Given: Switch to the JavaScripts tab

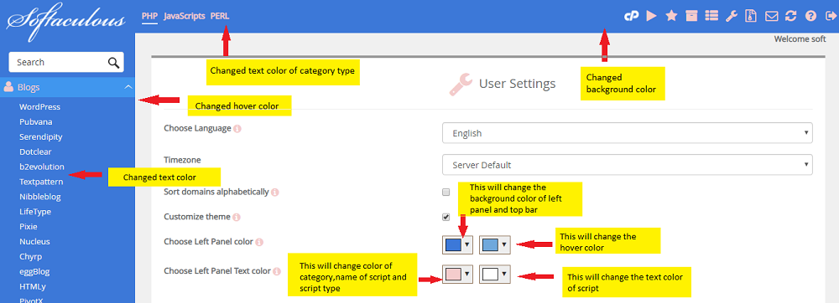Looking at the screenshot, I should [x=184, y=16].
